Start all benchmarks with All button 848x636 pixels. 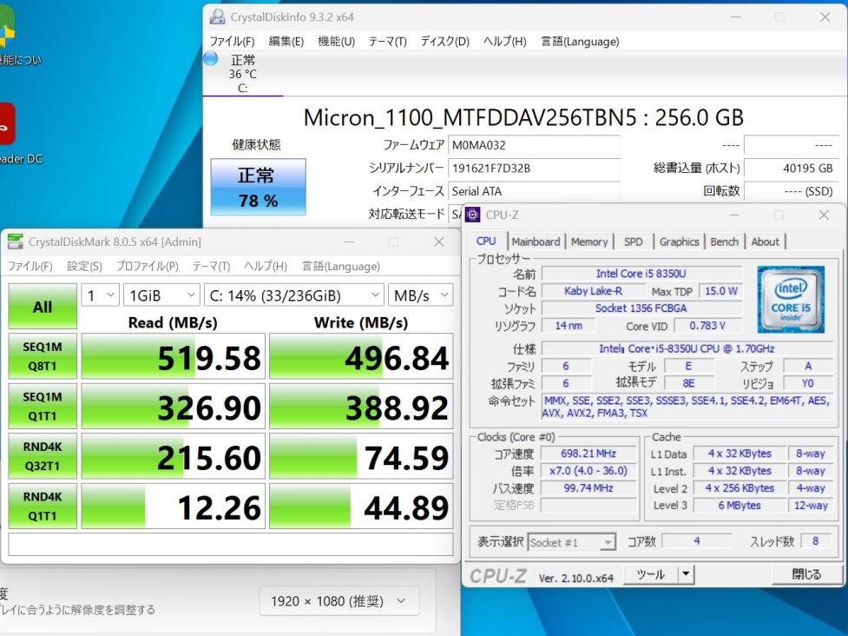tap(43, 307)
